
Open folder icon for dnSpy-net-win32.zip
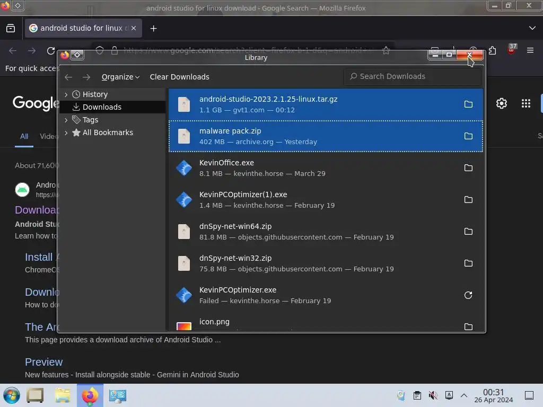(x=468, y=263)
